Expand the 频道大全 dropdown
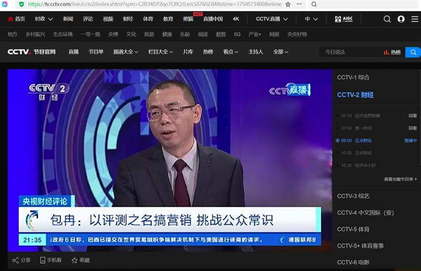This screenshot has height=271, width=421. (125, 52)
